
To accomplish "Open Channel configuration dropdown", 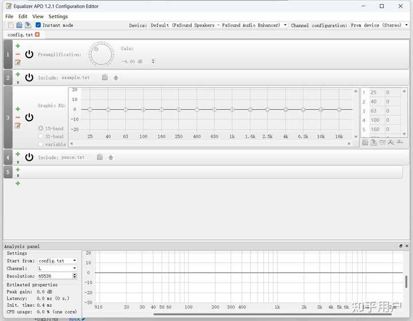I will (407, 25).
